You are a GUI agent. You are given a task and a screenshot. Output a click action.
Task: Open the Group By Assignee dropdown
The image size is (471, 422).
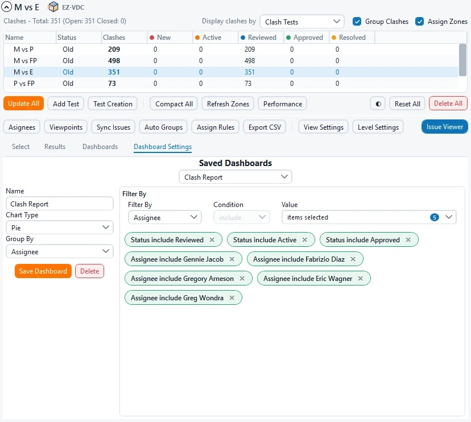click(60, 252)
